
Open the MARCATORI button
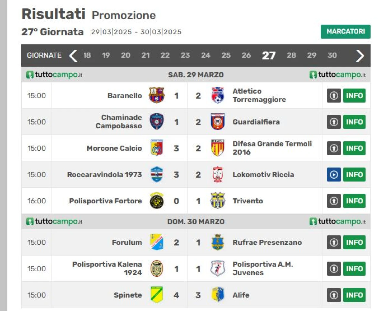(x=346, y=31)
